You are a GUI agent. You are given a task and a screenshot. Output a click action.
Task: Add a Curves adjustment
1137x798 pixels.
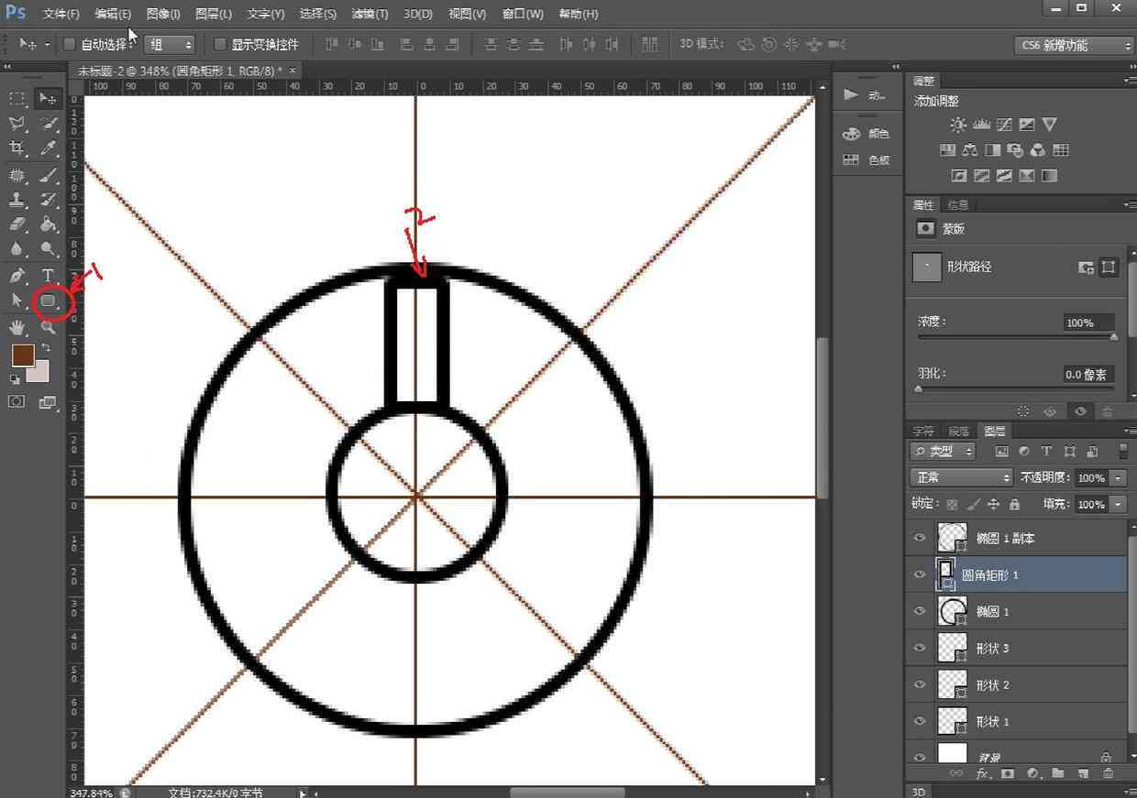(1004, 125)
